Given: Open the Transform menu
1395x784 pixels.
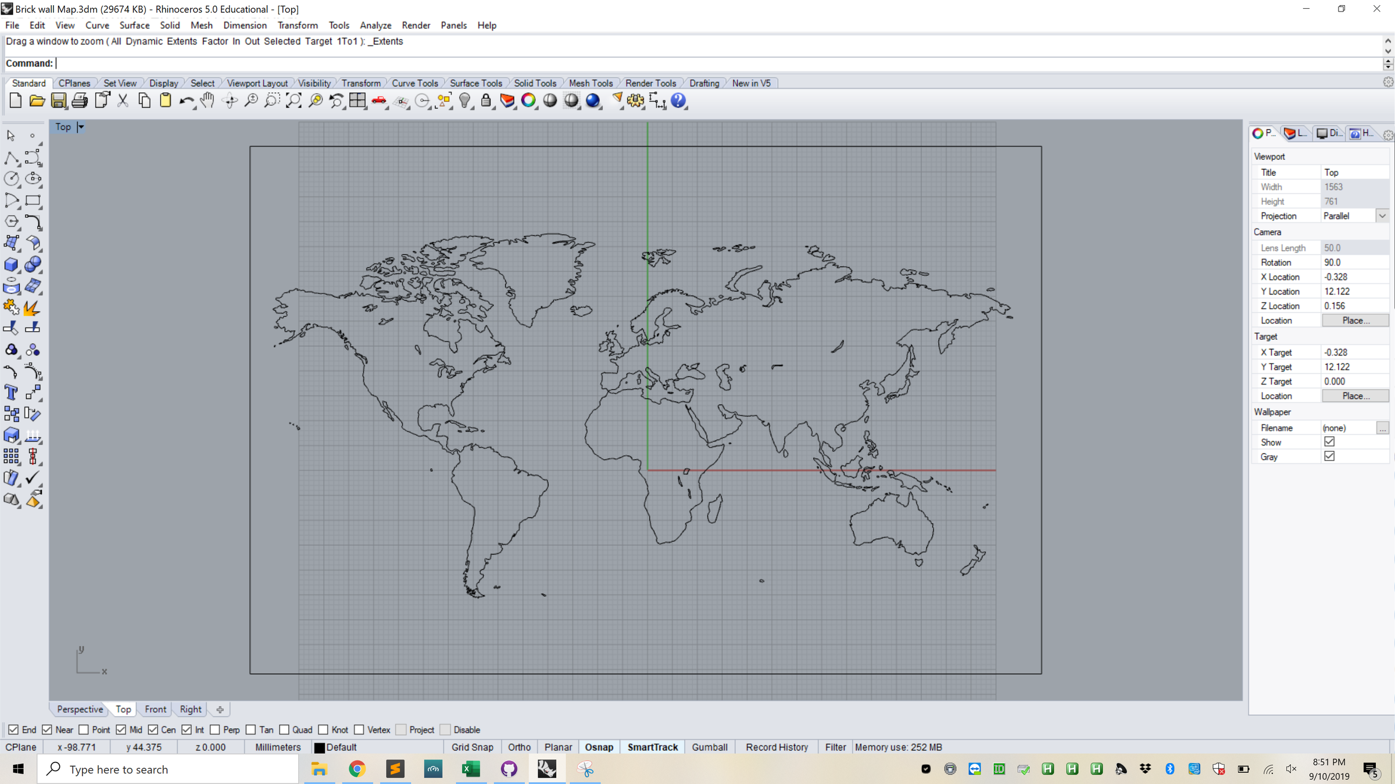Looking at the screenshot, I should [298, 25].
